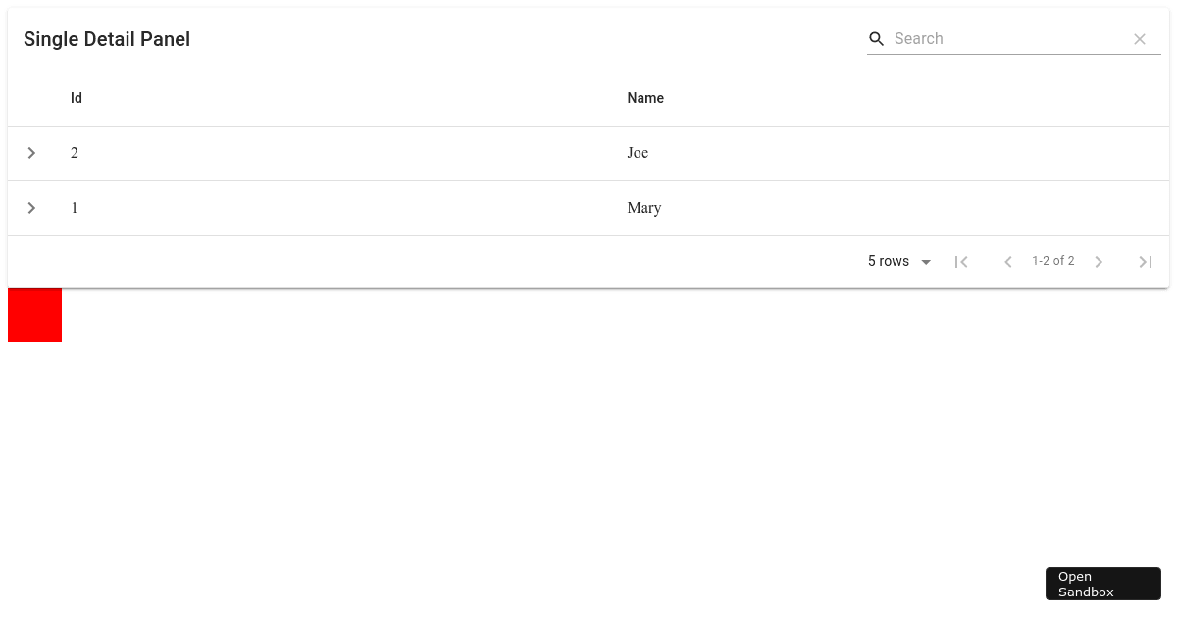The height and width of the screenshot is (618, 1177).
Task: Click the chevron beside row Mary
Action: [x=31, y=208]
